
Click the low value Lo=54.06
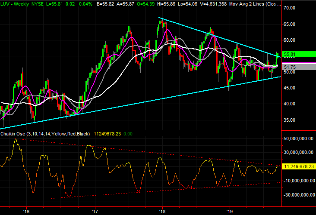(x=187, y=4)
